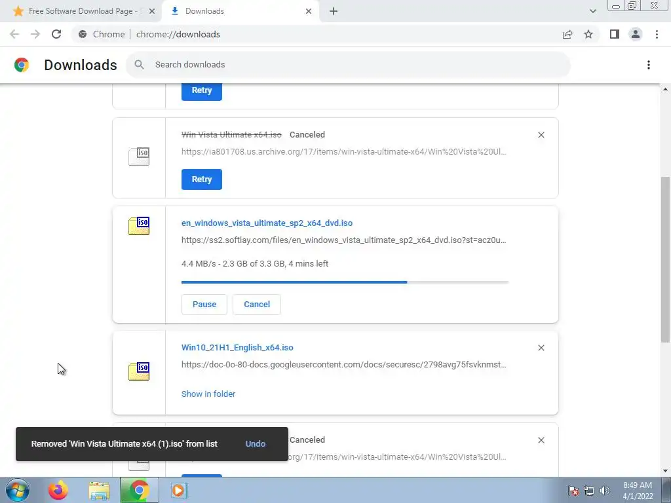The width and height of the screenshot is (671, 503).
Task: Click ISO file icon of canceled Vista download
Action: pos(139,157)
